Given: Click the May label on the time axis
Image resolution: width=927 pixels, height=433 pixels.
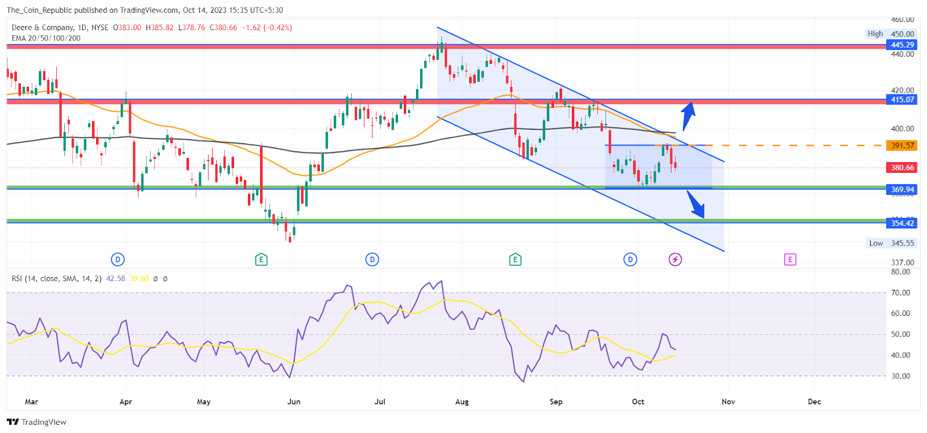Looking at the screenshot, I should [x=204, y=402].
